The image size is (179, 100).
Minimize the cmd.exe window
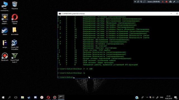pyautogui.click(x=171, y=14)
